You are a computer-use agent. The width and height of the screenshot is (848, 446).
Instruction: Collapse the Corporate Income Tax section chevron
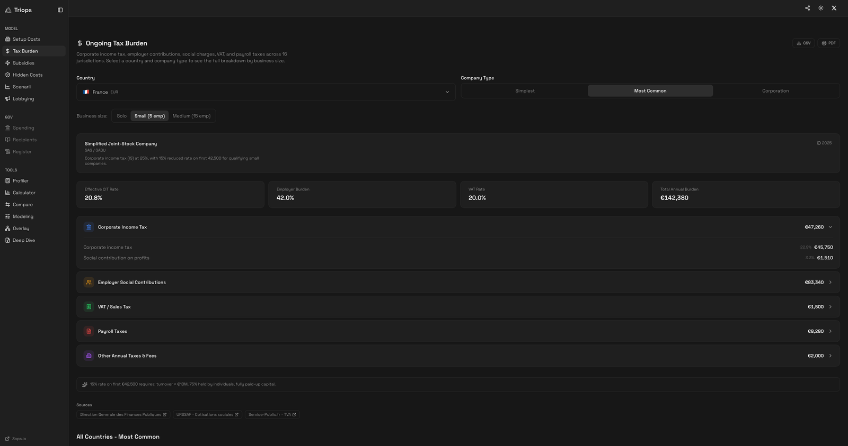[830, 227]
